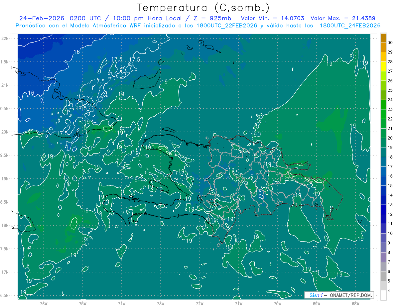399x308 pixels.
Task: Click the "7.5N" latitude label
Action: [5, 249]
